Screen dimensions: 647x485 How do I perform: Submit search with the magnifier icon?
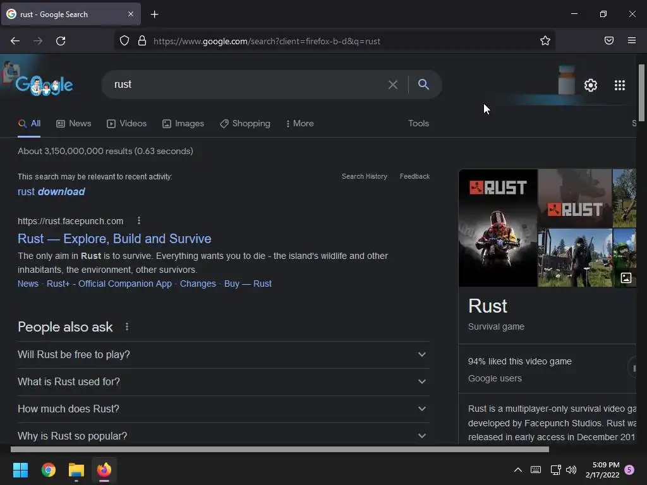(x=423, y=84)
